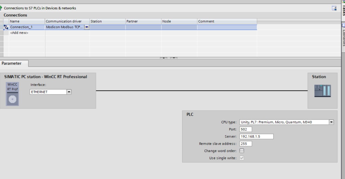Click the Station PLC rack icon
The height and width of the screenshot is (179, 345).
[322, 91]
